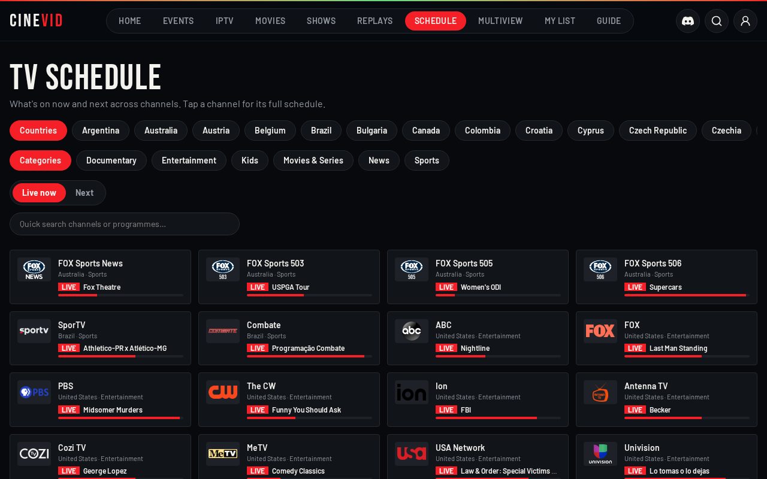This screenshot has width=767, height=479.
Task: Click the PBS channel logo
Action: tap(34, 392)
